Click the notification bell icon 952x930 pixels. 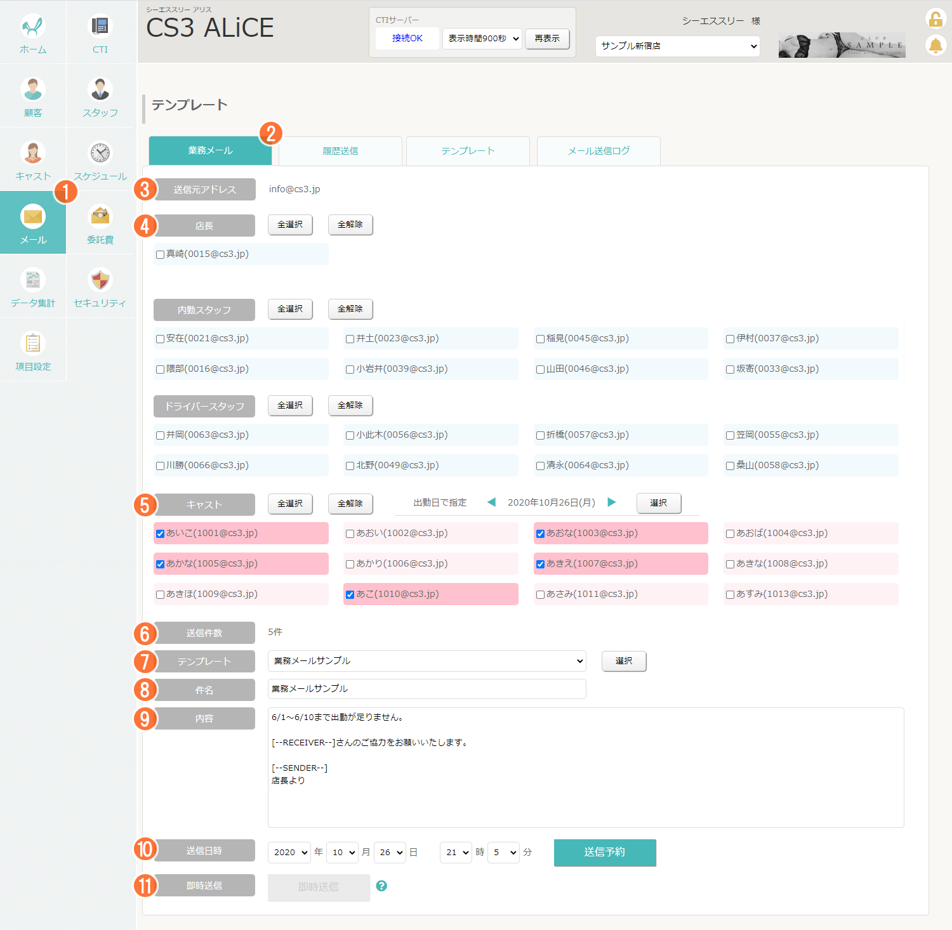[x=935, y=45]
